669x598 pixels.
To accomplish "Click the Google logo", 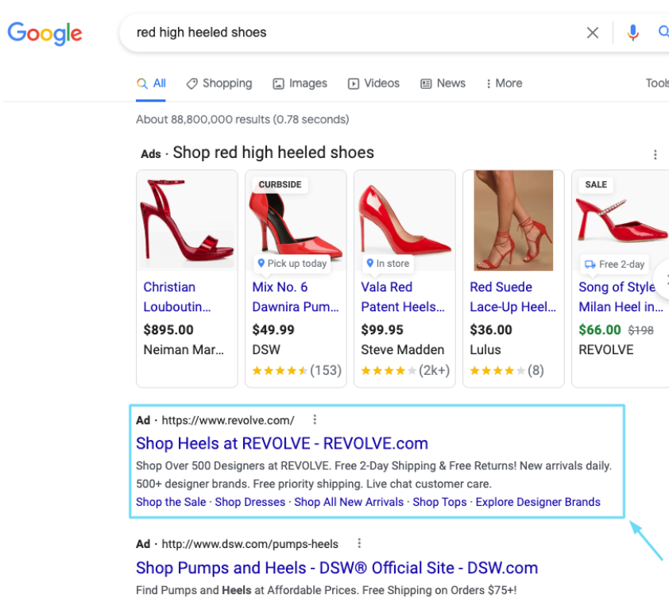I will [44, 33].
